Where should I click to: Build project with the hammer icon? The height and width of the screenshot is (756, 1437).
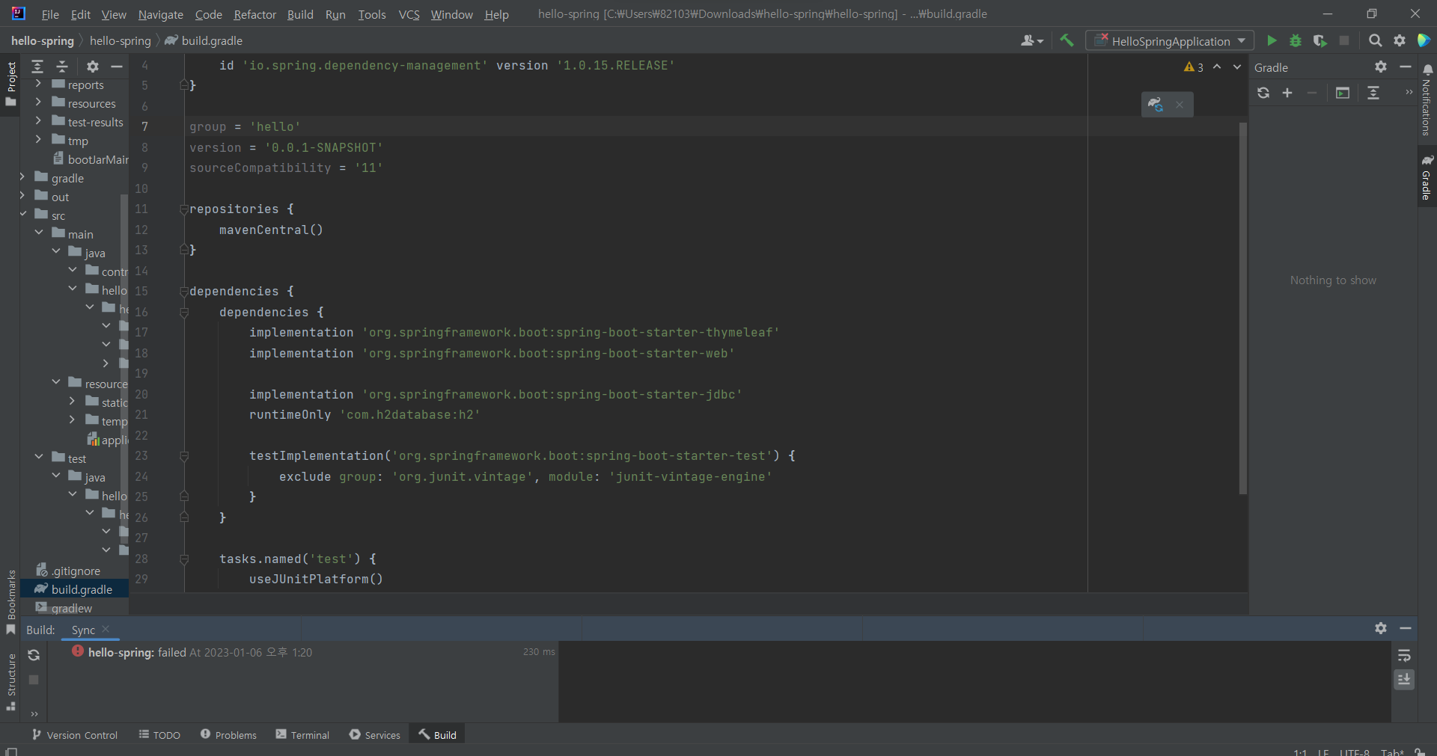(1067, 40)
